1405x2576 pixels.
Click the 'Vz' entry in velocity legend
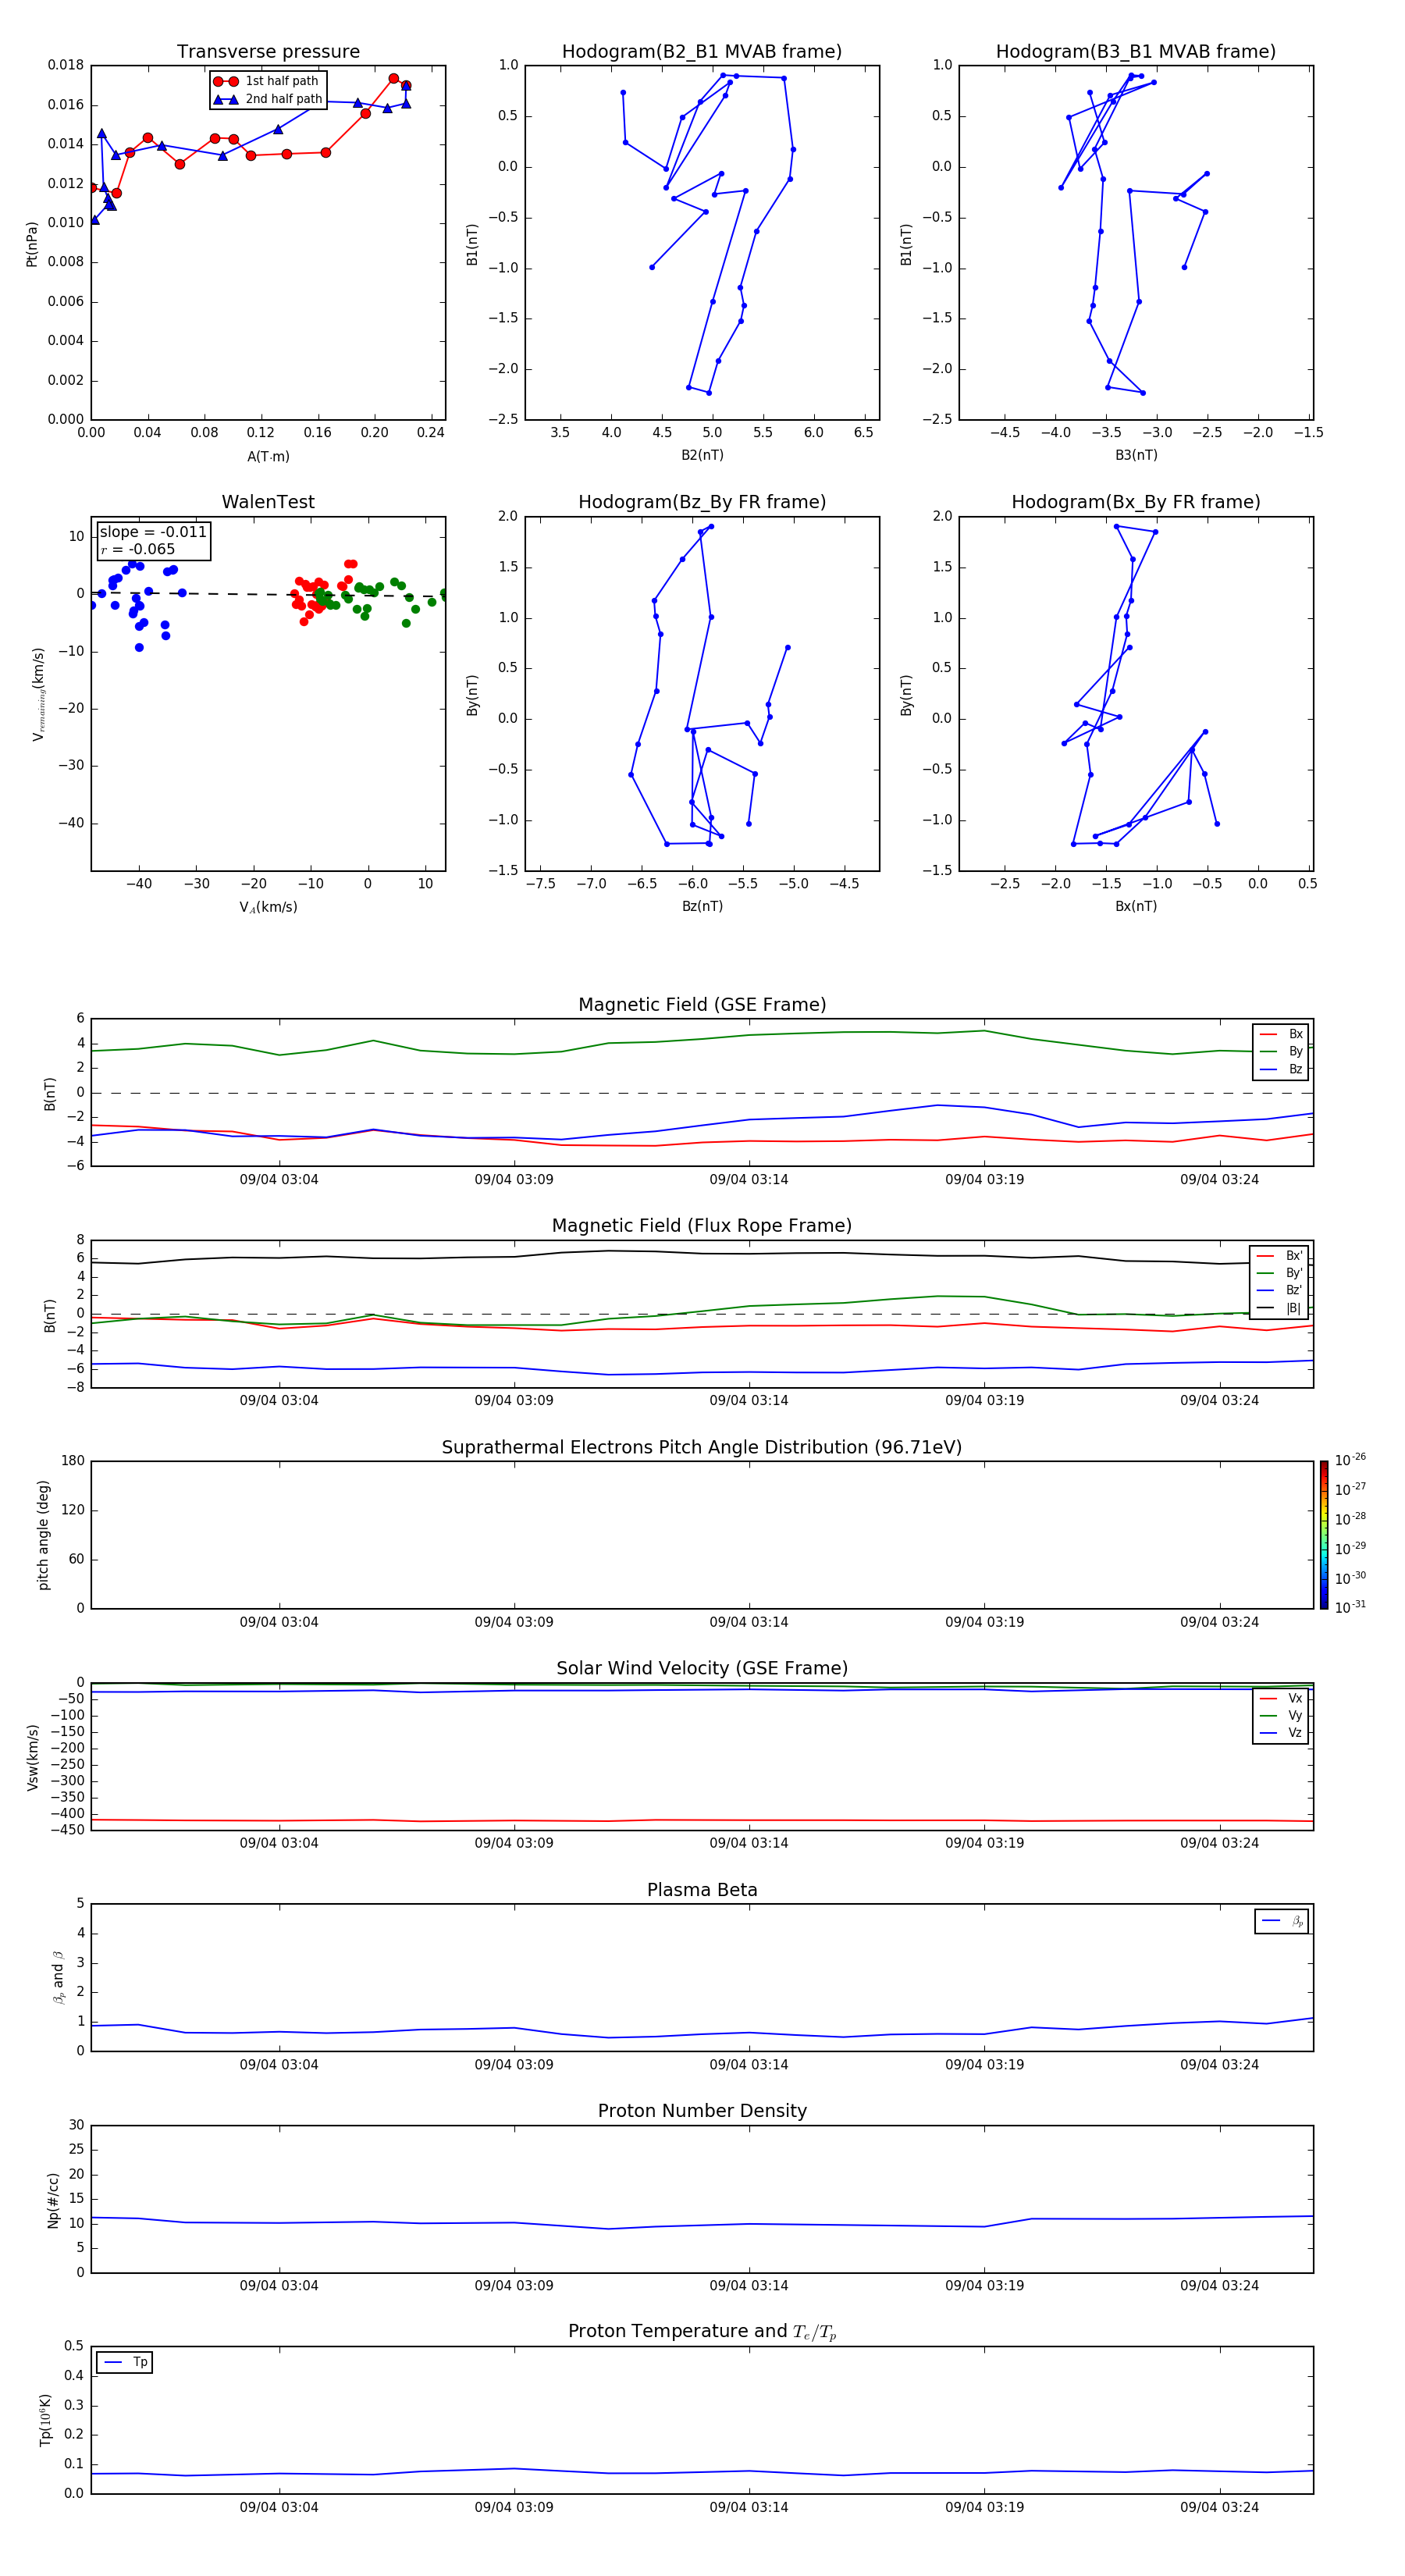[1282, 1733]
